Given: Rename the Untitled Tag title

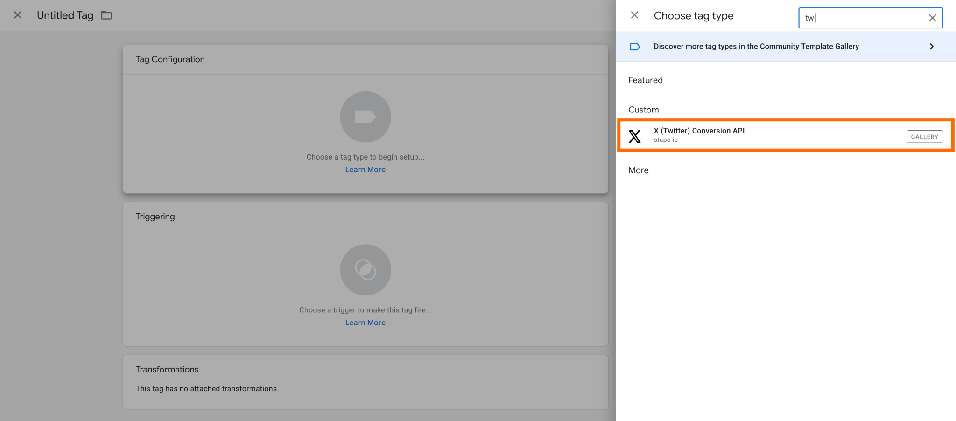Looking at the screenshot, I should click(x=65, y=15).
